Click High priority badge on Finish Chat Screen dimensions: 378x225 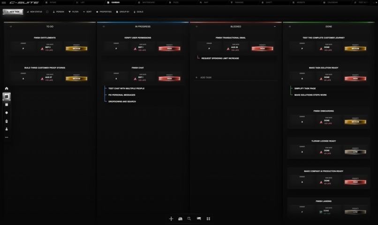point(169,79)
